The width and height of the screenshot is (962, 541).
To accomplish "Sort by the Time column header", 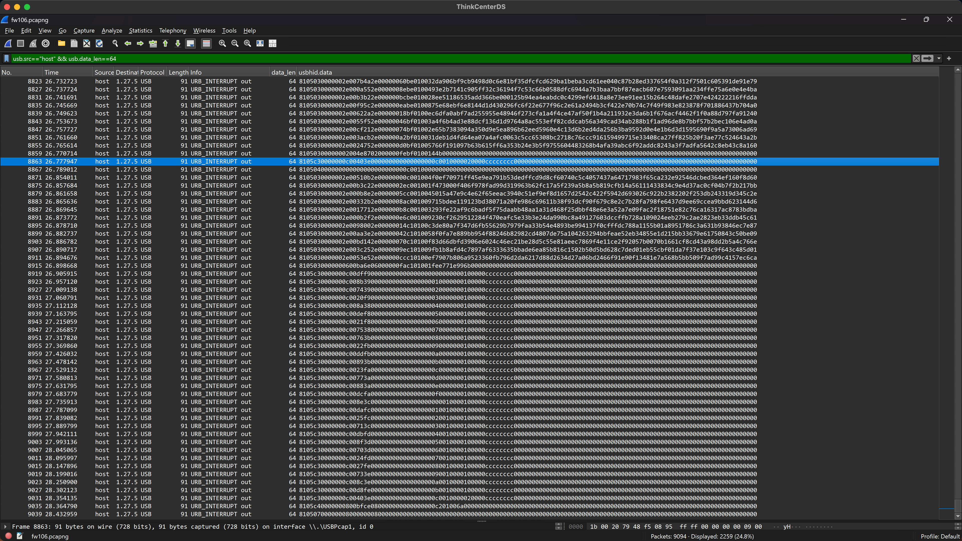I will click(x=68, y=72).
